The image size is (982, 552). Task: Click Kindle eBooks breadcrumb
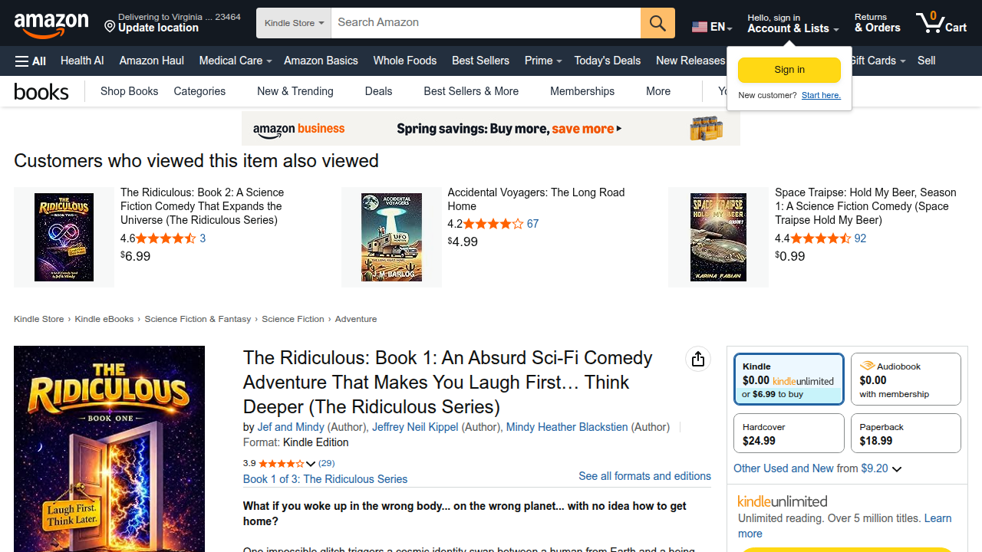click(104, 319)
